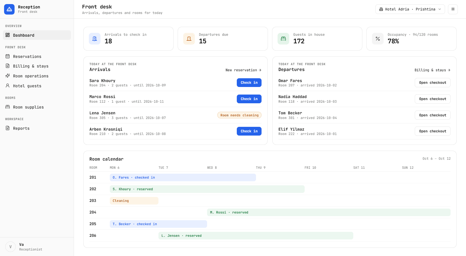Open Billing & stays from sidebar

[x=37, y=66]
